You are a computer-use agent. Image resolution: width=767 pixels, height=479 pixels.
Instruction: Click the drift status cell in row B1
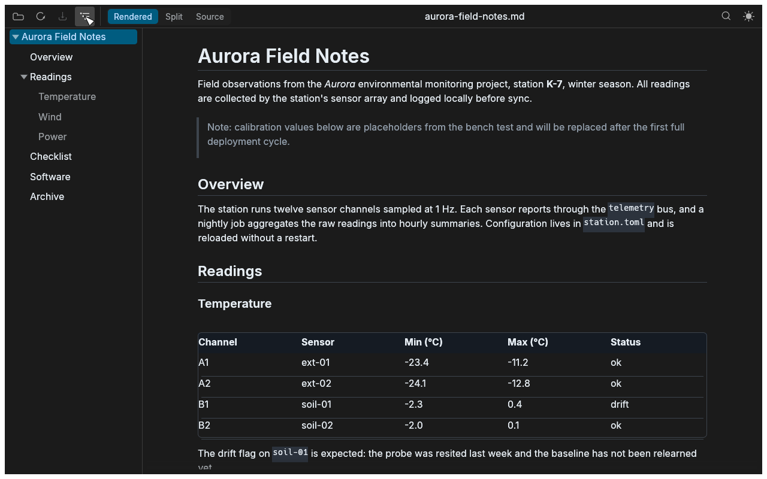click(x=620, y=404)
